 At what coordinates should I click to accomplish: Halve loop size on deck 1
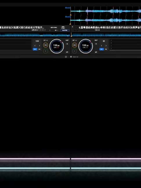pos(35,46)
